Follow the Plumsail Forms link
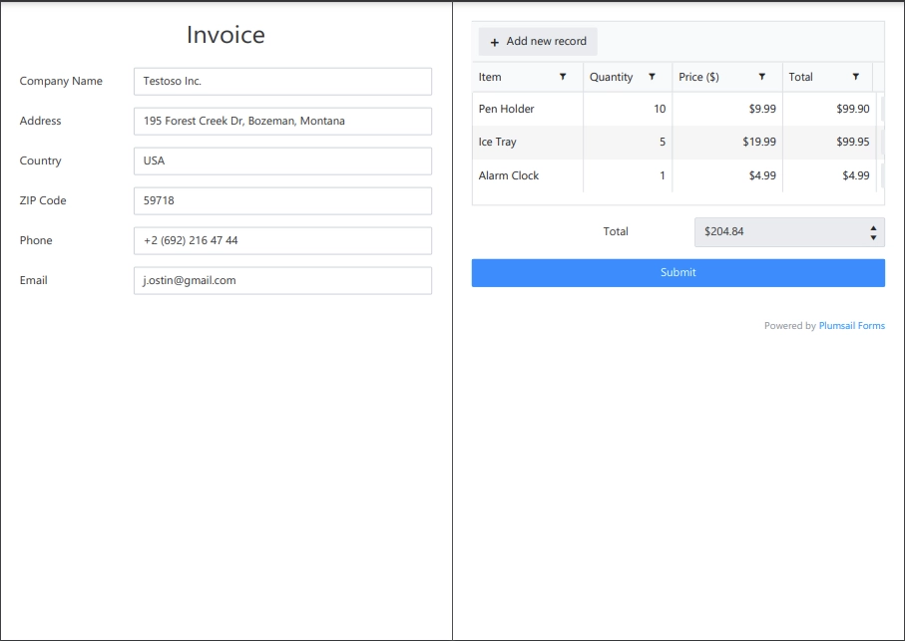 [852, 326]
